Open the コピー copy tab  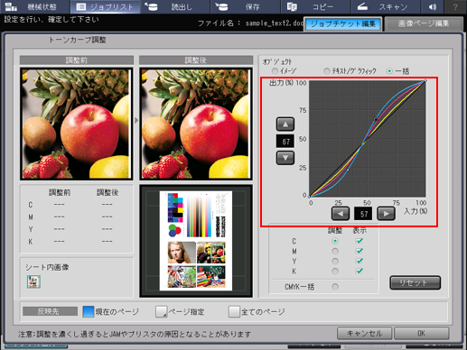pos(315,6)
